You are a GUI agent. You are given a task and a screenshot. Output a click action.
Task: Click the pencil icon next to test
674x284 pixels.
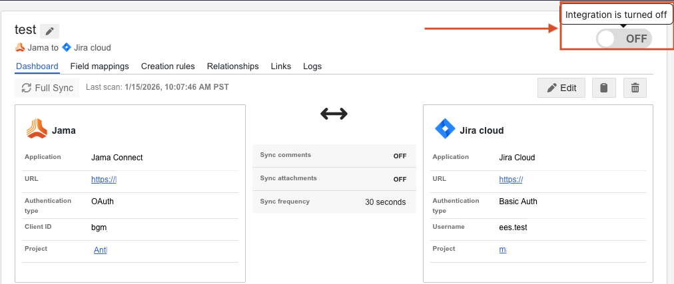click(49, 31)
